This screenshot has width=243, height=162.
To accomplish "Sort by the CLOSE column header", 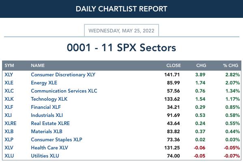I will click(x=173, y=65).
